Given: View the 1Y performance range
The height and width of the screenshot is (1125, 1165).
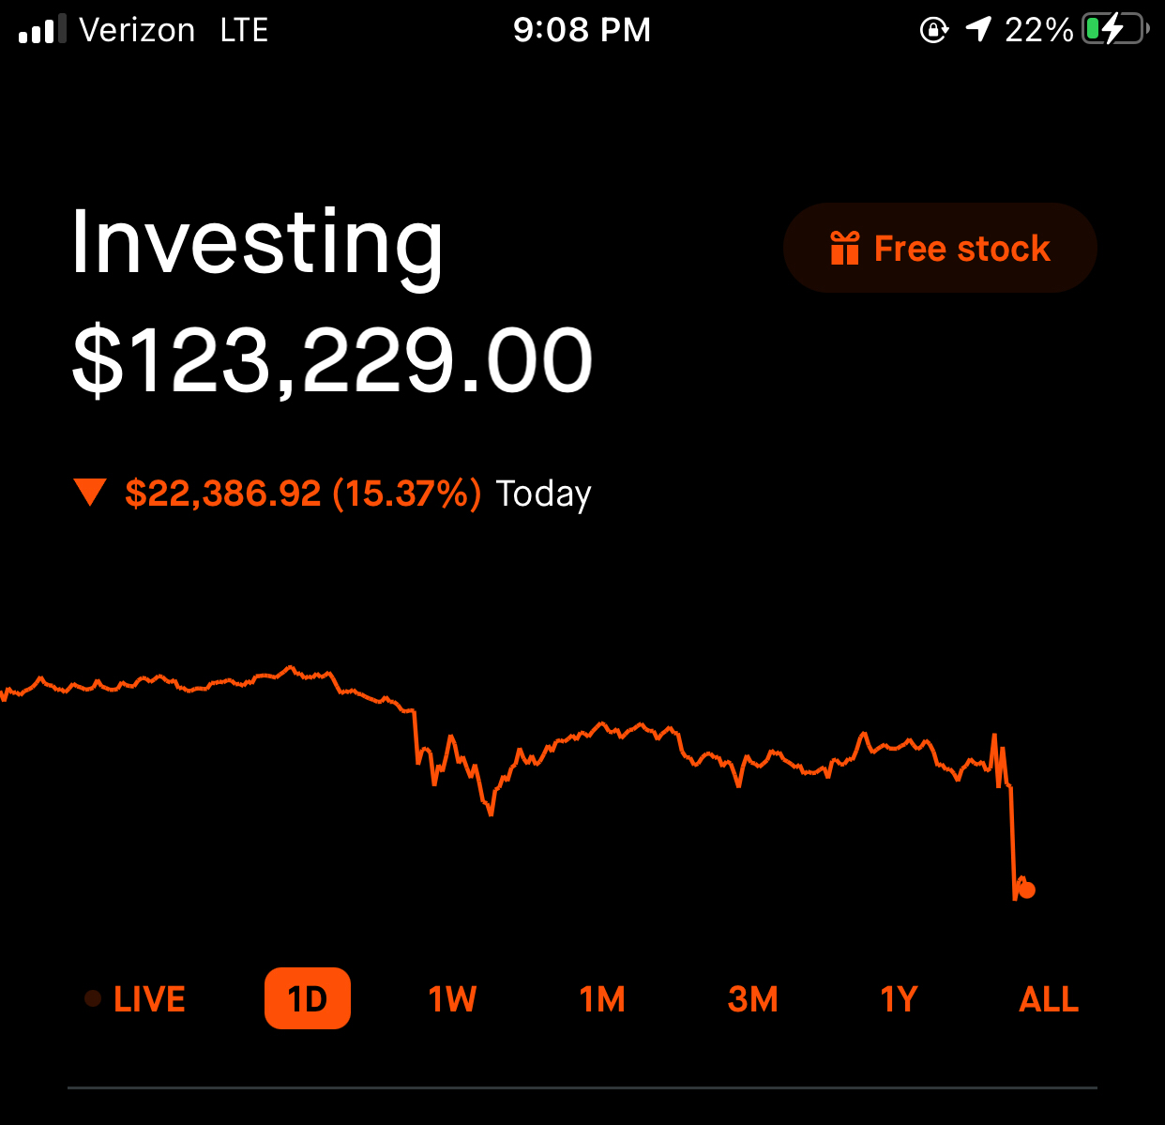Looking at the screenshot, I should (899, 999).
